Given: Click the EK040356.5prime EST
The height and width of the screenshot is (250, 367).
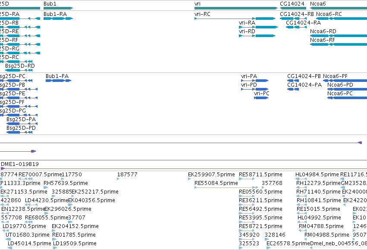Looking at the screenshot, I should (x=70, y=205).
